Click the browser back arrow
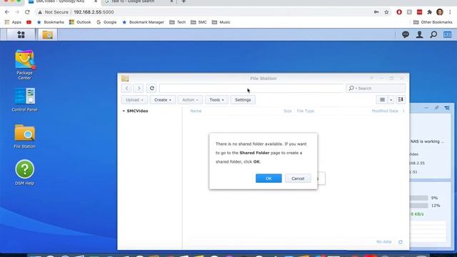457x257 pixels. pyautogui.click(x=7, y=12)
